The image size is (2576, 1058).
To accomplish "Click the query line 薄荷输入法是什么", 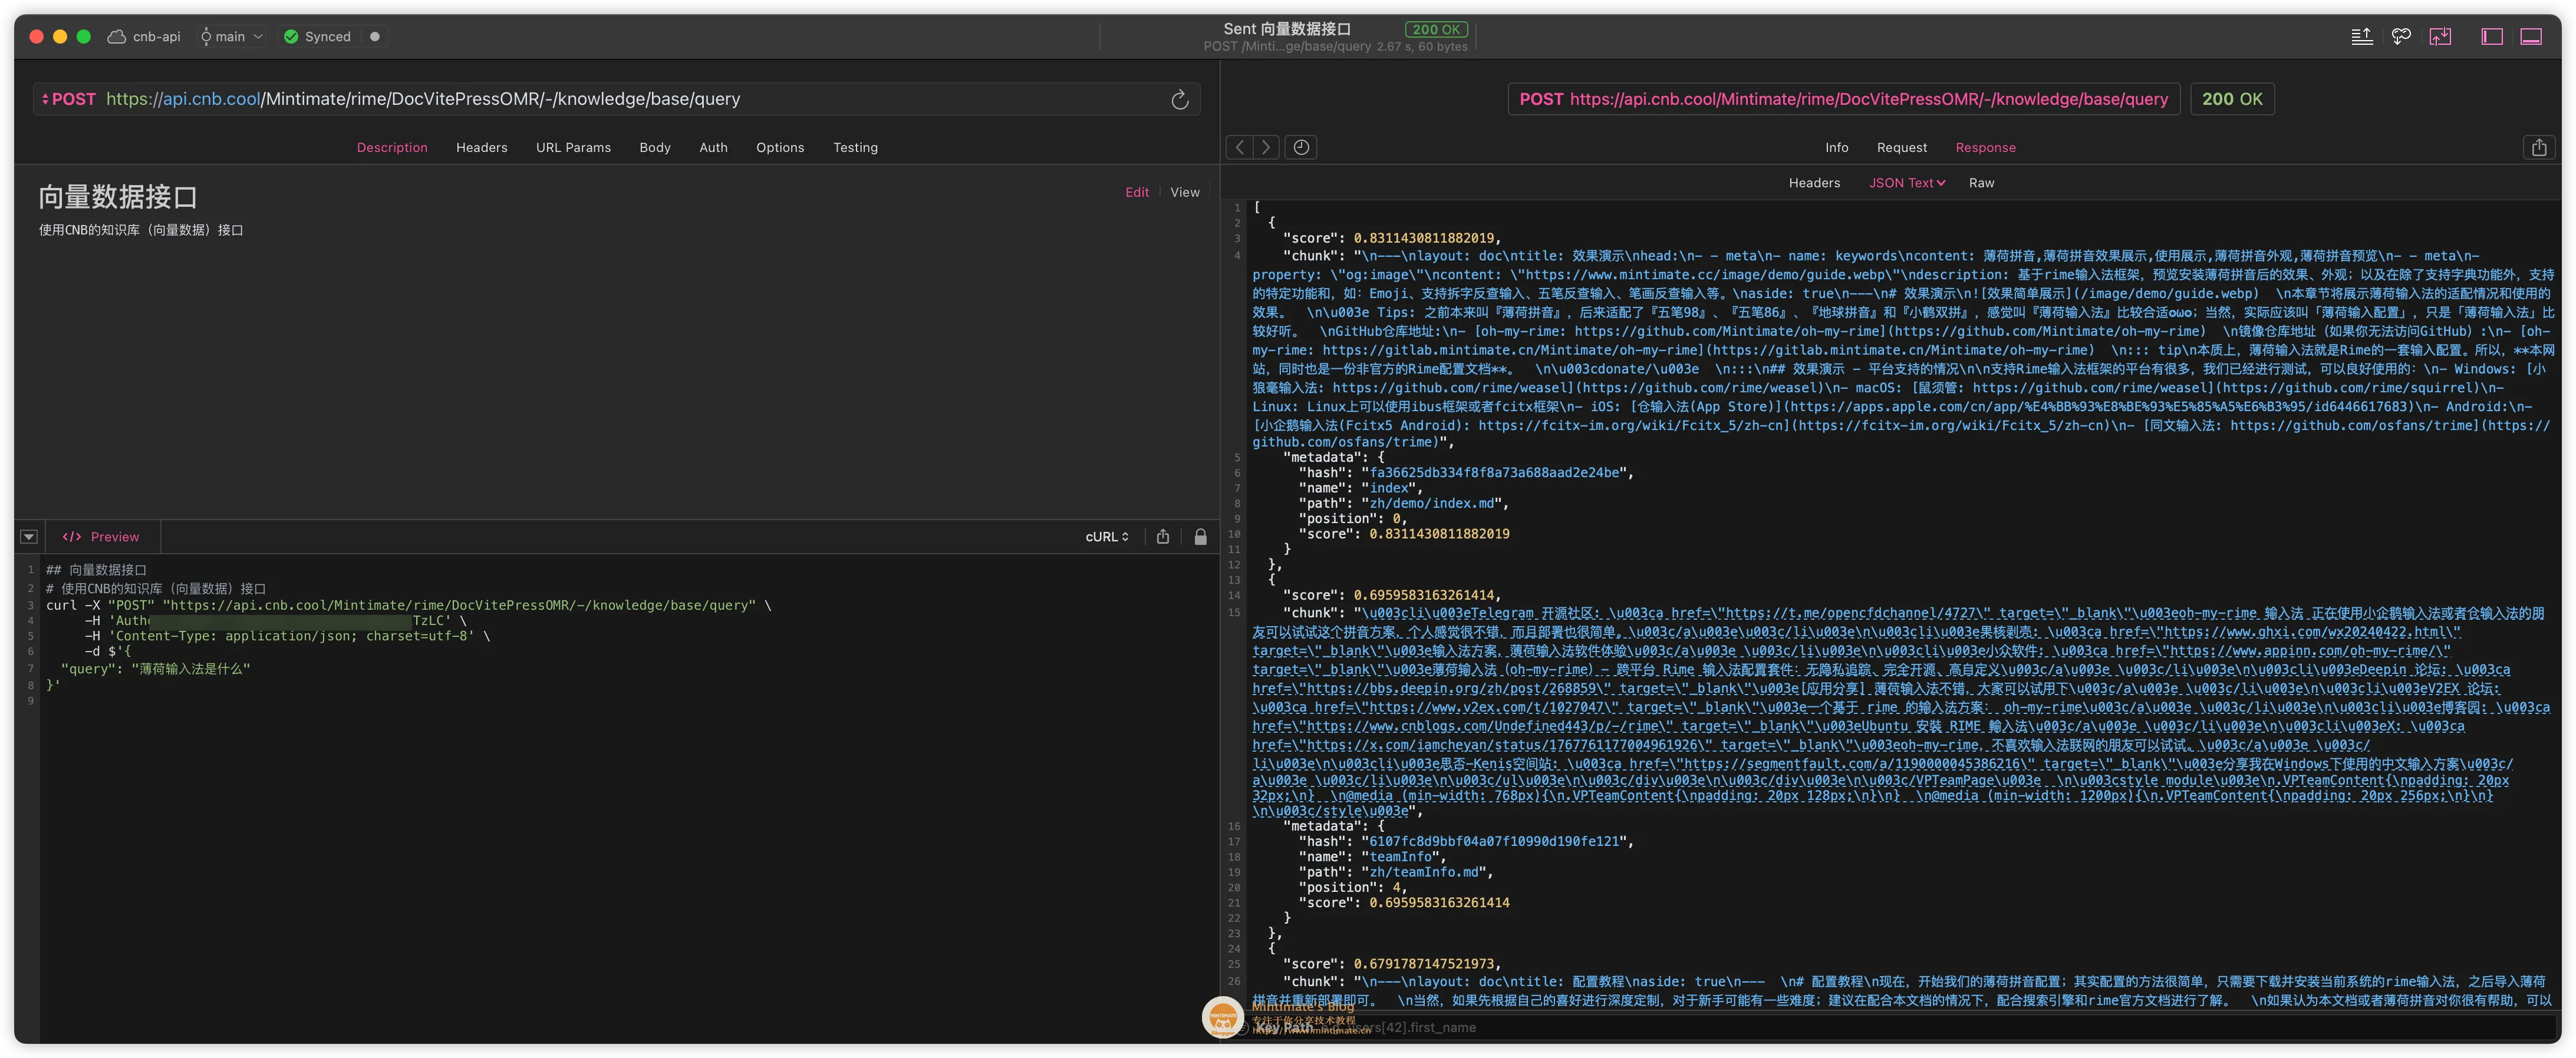I will coord(155,669).
